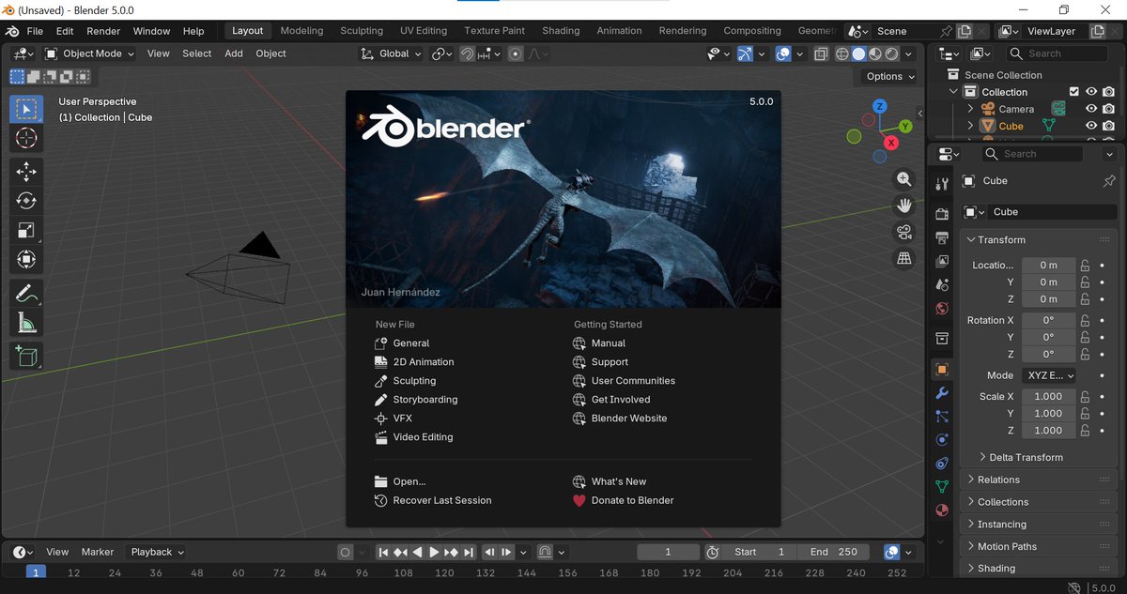Open the Material properties tab
This screenshot has width=1127, height=594.
click(x=942, y=510)
